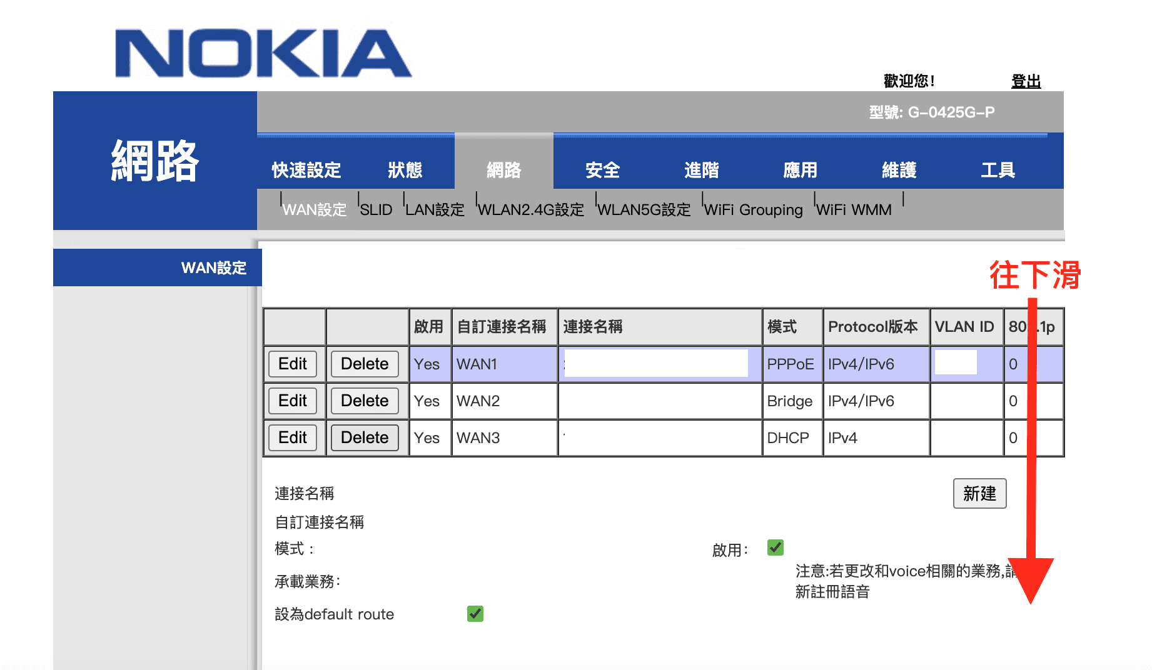Toggle the 啟用 checkbox
This screenshot has height=670, width=1152.
pyautogui.click(x=776, y=548)
